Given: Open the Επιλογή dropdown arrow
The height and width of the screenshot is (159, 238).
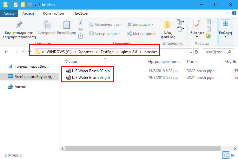Looking at the screenshot, I should [x=225, y=37].
